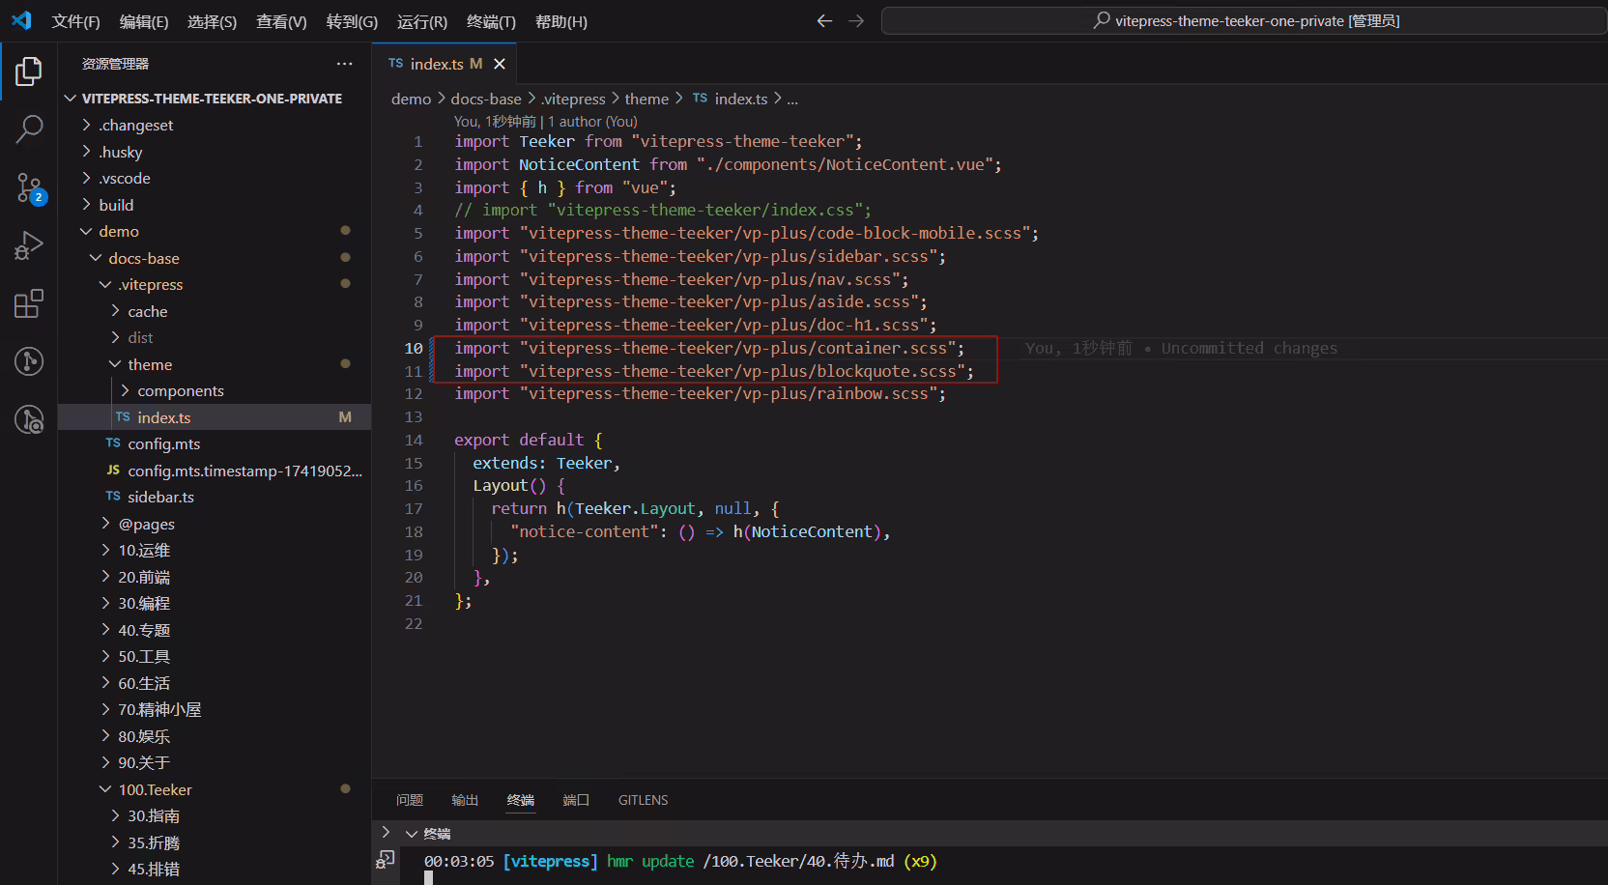Collapse the 终端 section chevron in panel
The width and height of the screenshot is (1608, 885).
coord(412,834)
